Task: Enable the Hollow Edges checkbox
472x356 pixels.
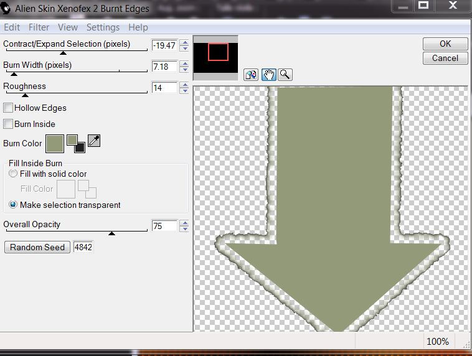Action: pyautogui.click(x=8, y=108)
